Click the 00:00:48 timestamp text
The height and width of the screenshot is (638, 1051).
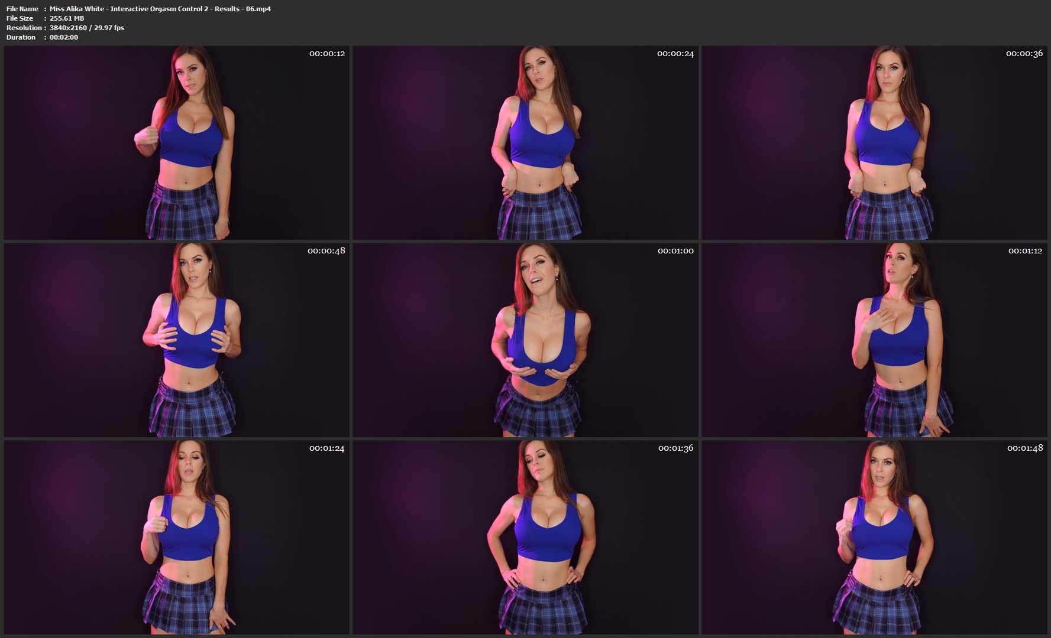tap(326, 251)
